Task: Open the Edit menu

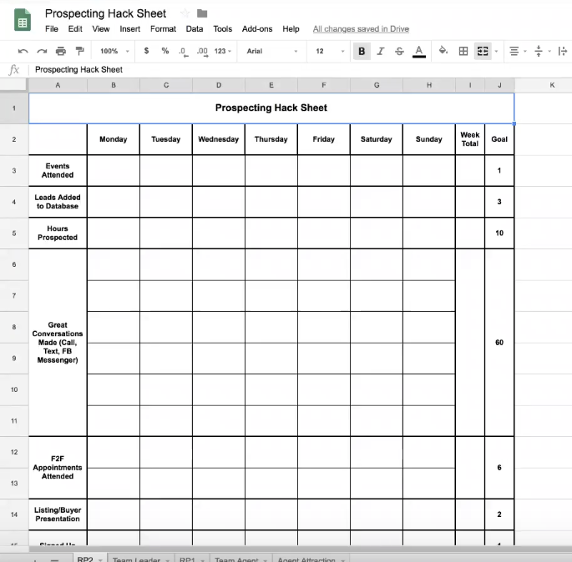Action: tap(75, 29)
